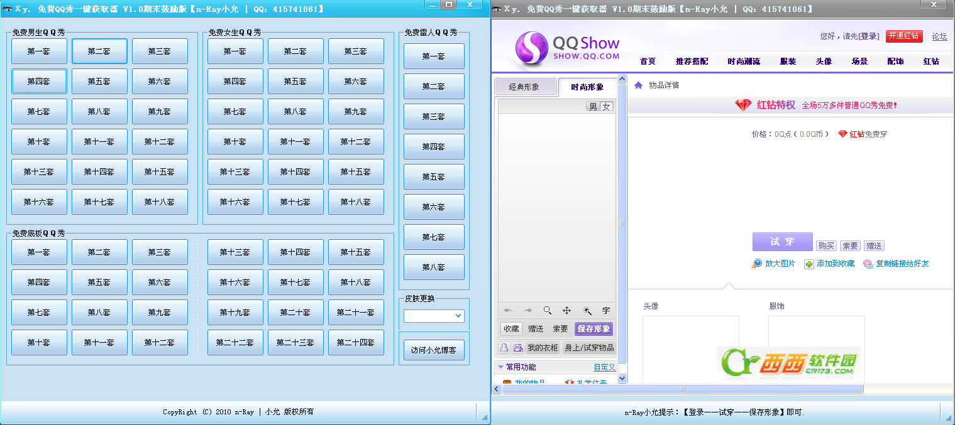Screen dimensions: 955x425
Task: Click 第三套 in 免费底板QQ秀 group
Action: [160, 252]
